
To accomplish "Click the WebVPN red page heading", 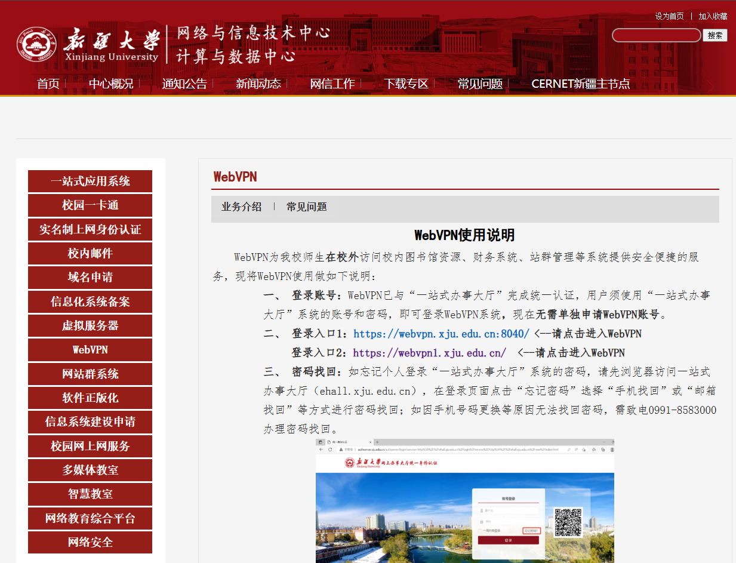I will 235,177.
